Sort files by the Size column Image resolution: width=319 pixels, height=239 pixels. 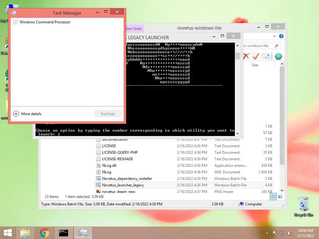255,65
